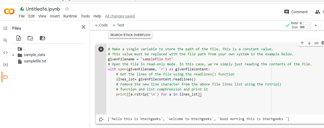
Task: Open the Code snippets sidebar icon
Action: pos(5,53)
